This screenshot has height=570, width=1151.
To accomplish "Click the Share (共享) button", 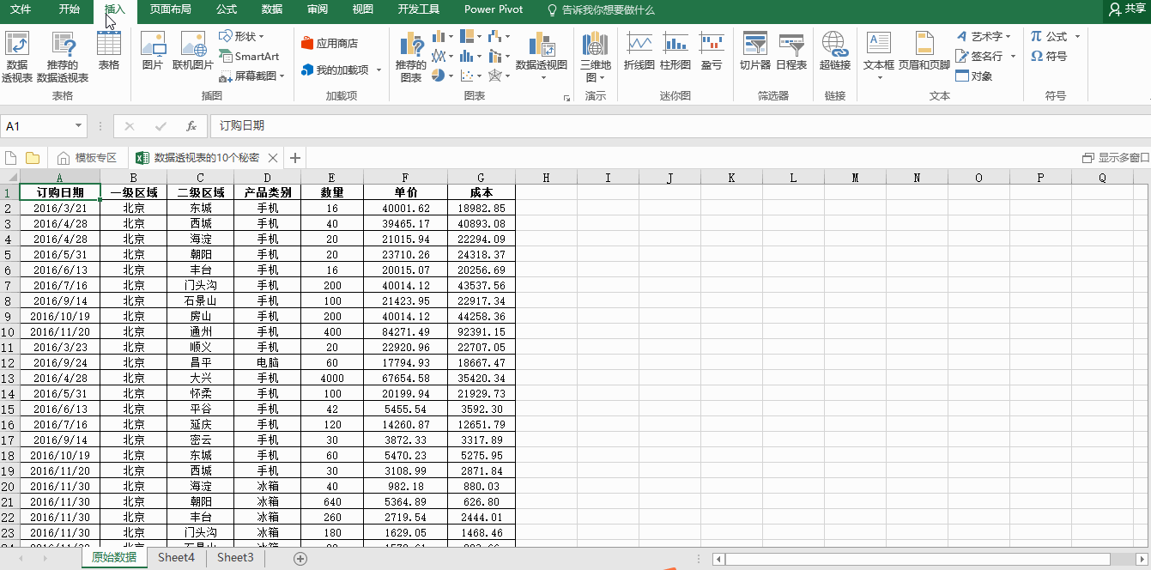I will [x=1128, y=9].
